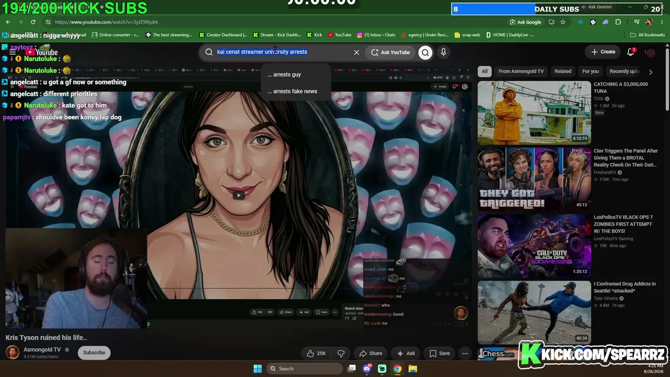Image resolution: width=670 pixels, height=377 pixels.
Task: Click the Ask YouTube button
Action: pos(390,52)
